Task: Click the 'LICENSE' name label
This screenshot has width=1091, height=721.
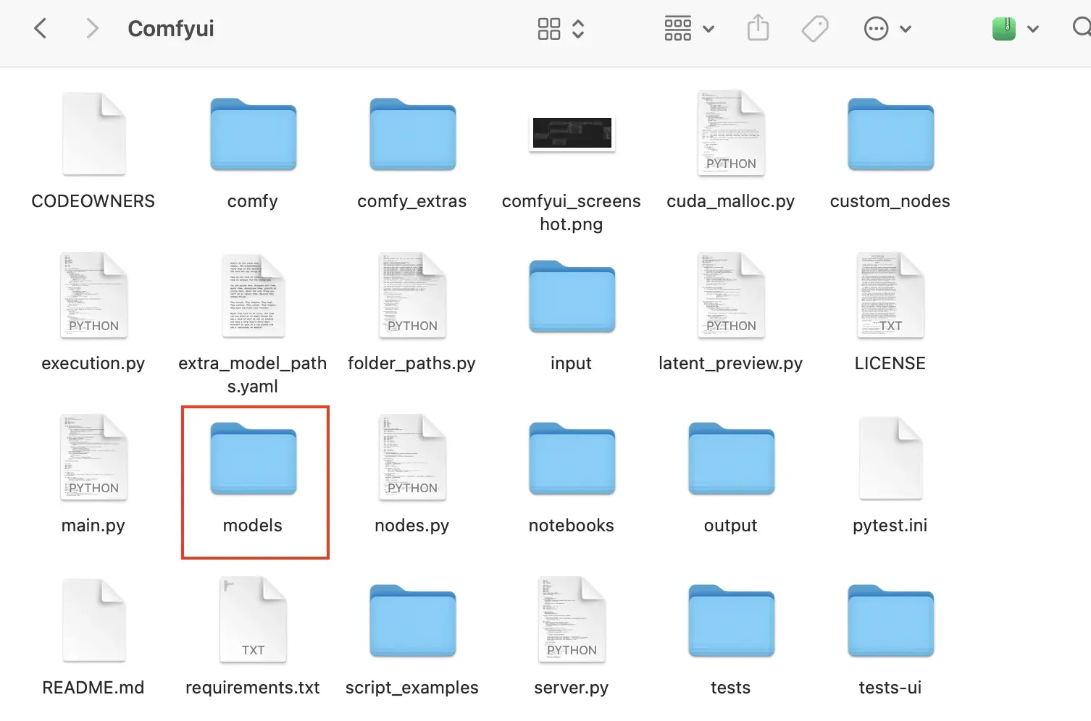Action: tap(890, 363)
